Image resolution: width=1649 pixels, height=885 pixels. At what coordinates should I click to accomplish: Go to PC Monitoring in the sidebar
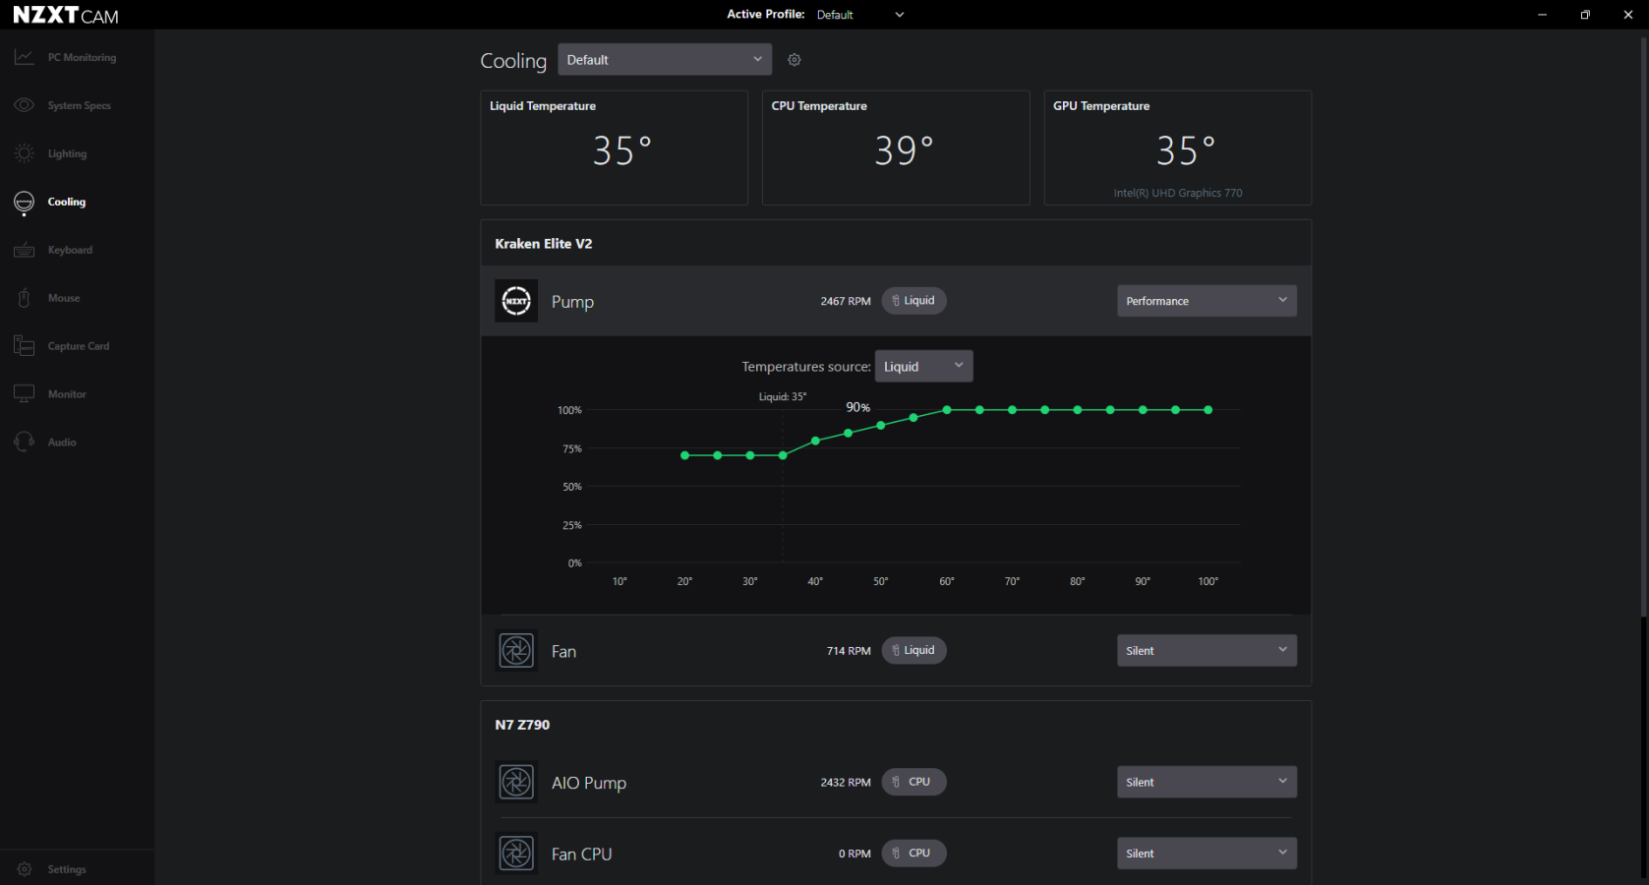tap(81, 58)
